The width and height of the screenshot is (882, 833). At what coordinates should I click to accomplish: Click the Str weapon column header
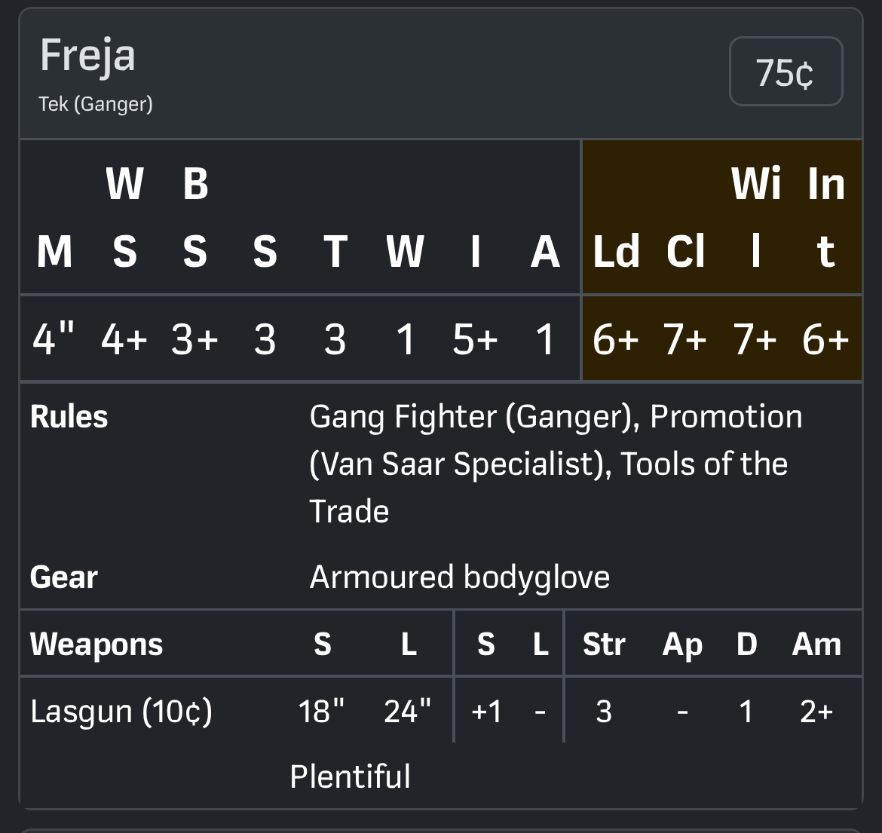pos(604,645)
